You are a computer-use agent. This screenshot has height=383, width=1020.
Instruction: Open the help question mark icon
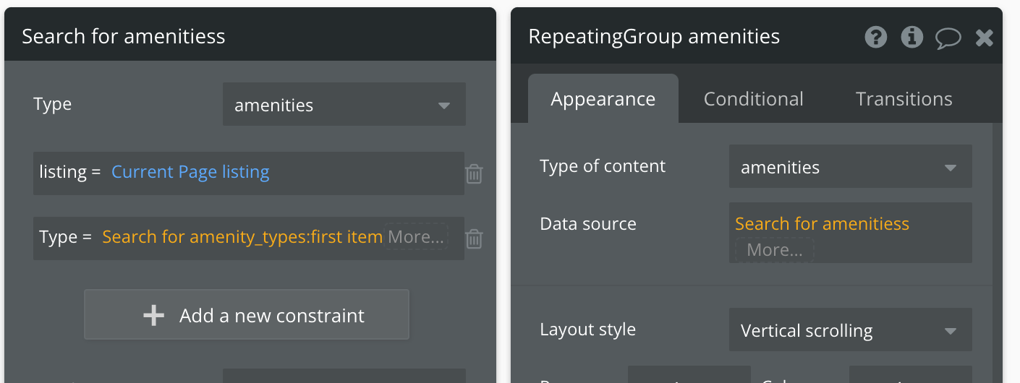[x=876, y=37]
